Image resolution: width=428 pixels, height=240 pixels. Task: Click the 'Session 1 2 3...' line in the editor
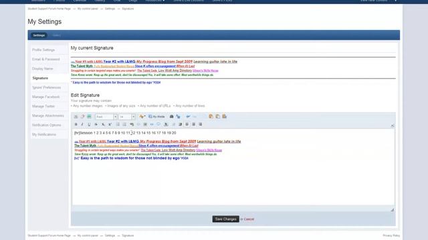(x=125, y=133)
